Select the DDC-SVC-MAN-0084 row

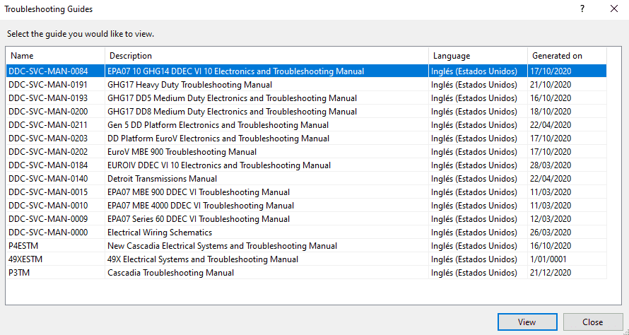click(x=306, y=71)
